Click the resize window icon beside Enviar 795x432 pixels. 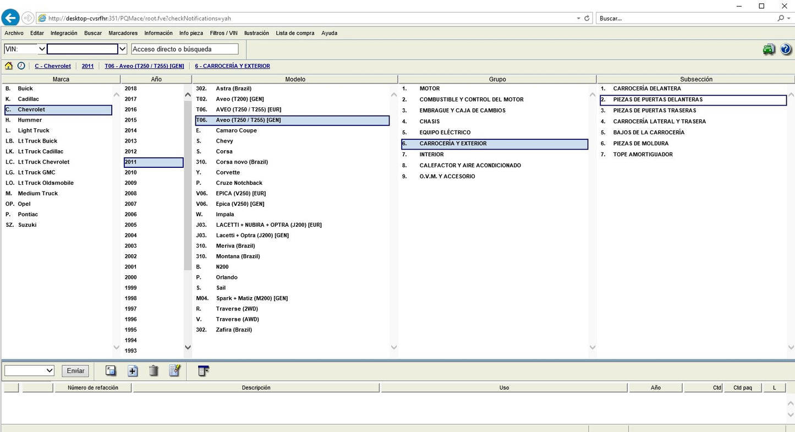[111, 371]
